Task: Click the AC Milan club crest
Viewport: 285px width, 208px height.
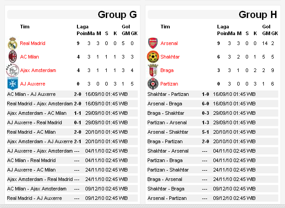Action: (x=13, y=57)
